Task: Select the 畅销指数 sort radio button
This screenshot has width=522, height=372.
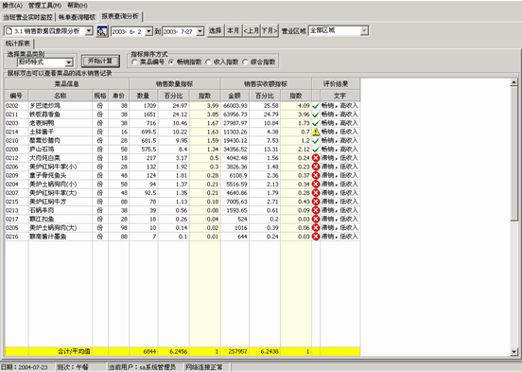Action: (171, 62)
